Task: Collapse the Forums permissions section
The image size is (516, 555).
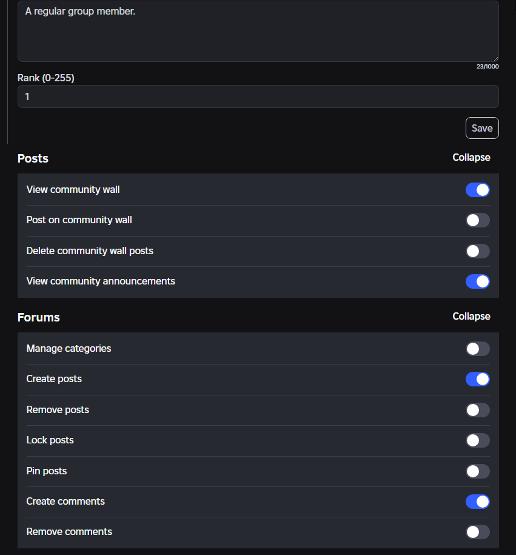Action: click(x=471, y=317)
